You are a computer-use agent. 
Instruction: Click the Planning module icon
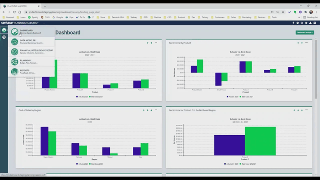pyautogui.click(x=15, y=61)
